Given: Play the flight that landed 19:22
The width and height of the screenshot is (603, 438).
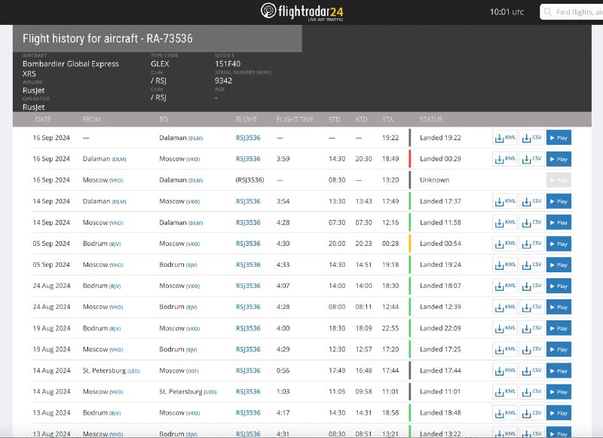Looking at the screenshot, I should [559, 138].
